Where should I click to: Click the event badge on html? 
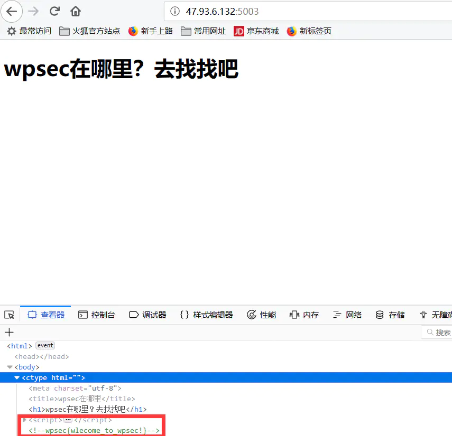tap(45, 346)
